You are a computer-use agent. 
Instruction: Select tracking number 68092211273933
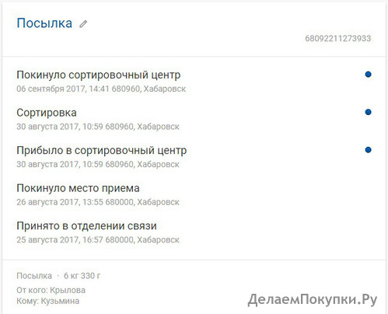[x=338, y=38]
